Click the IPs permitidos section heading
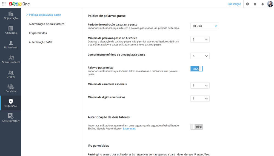274x156 pixels. (98, 146)
